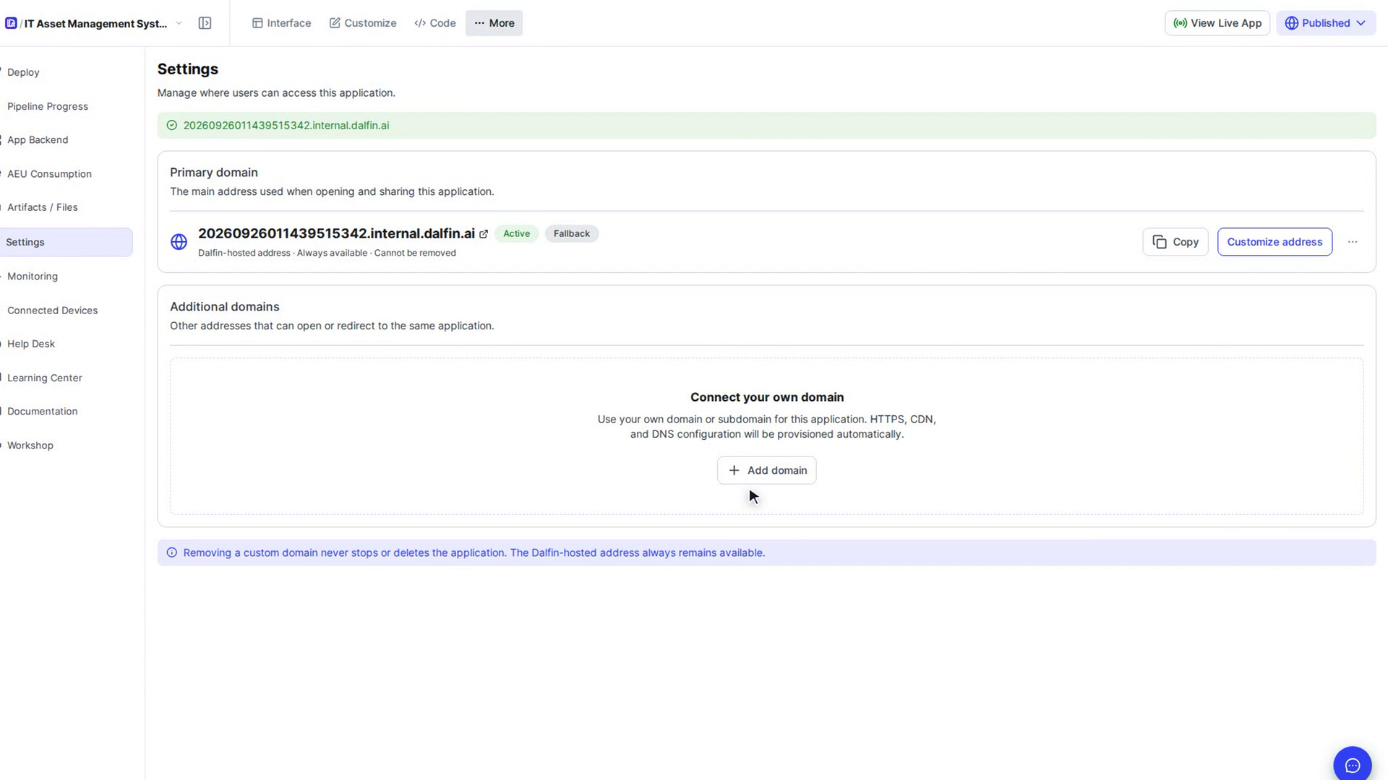Click 'Dalfin-hosted address' subtitle text
This screenshot has height=780, width=1388.
[244, 253]
